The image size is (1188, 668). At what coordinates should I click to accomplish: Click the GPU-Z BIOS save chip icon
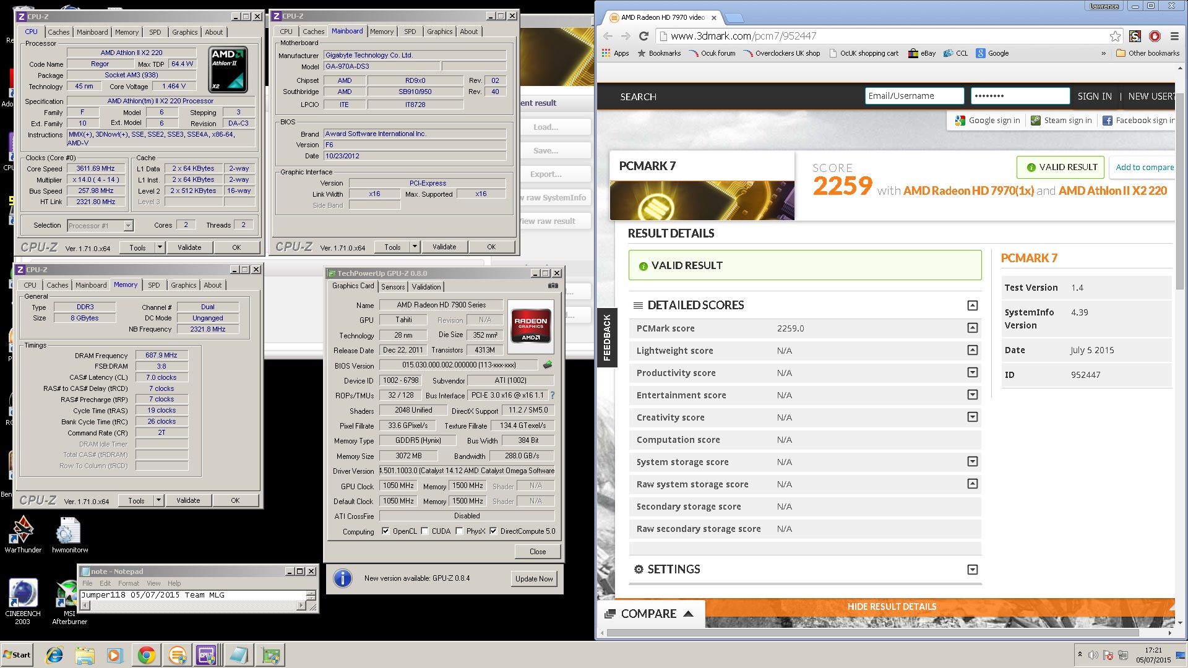click(x=548, y=365)
